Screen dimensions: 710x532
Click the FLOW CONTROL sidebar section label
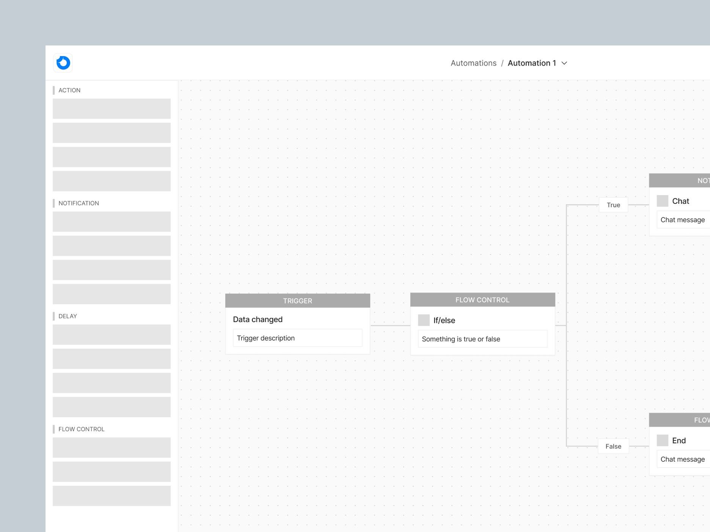[x=82, y=429]
